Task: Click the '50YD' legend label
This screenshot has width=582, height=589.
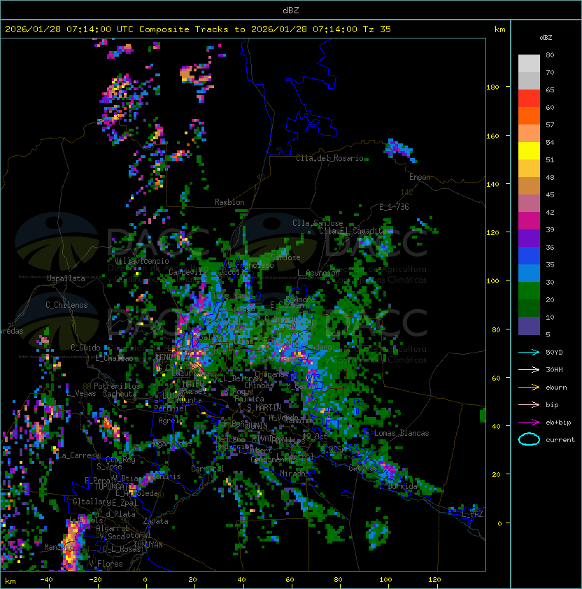Action: point(554,353)
